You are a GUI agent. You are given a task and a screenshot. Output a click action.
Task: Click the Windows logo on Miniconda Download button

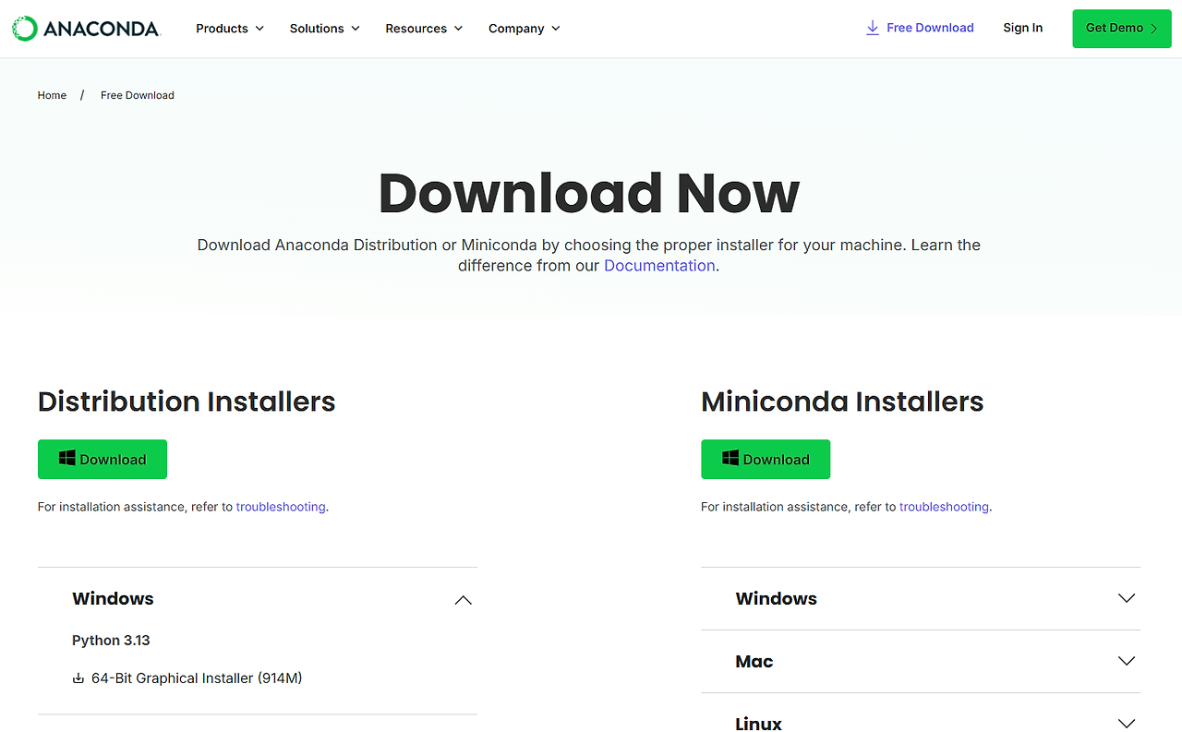730,458
